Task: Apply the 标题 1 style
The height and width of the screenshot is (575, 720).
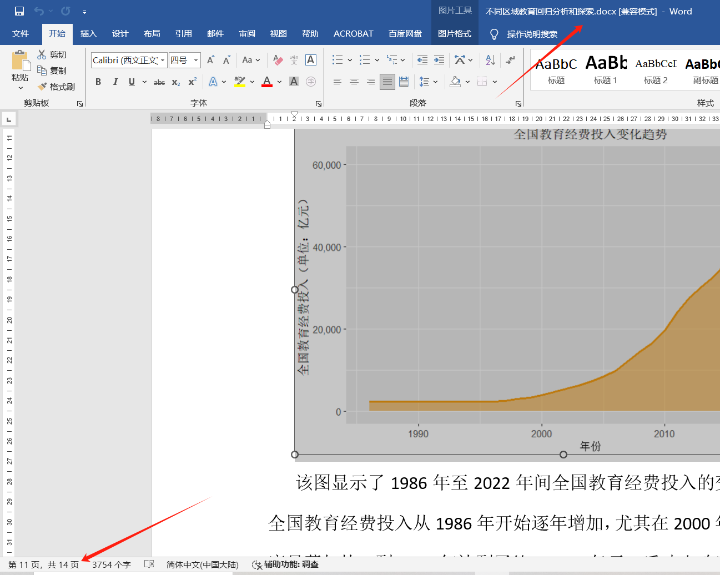Action: pos(605,69)
